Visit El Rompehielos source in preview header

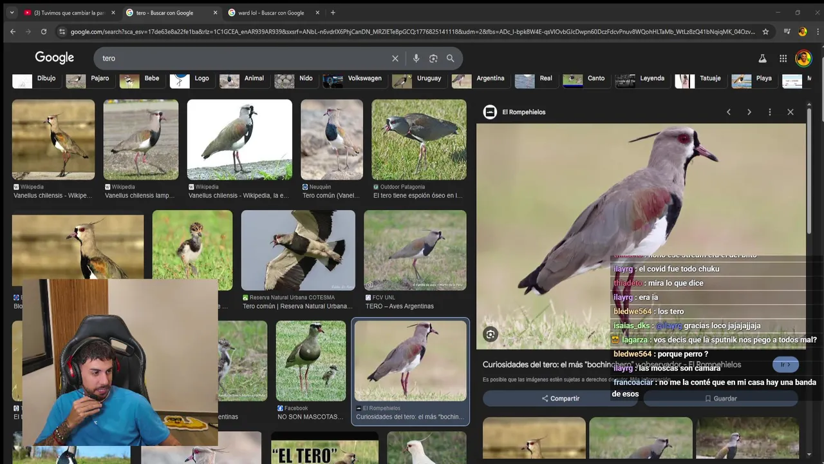515,112
